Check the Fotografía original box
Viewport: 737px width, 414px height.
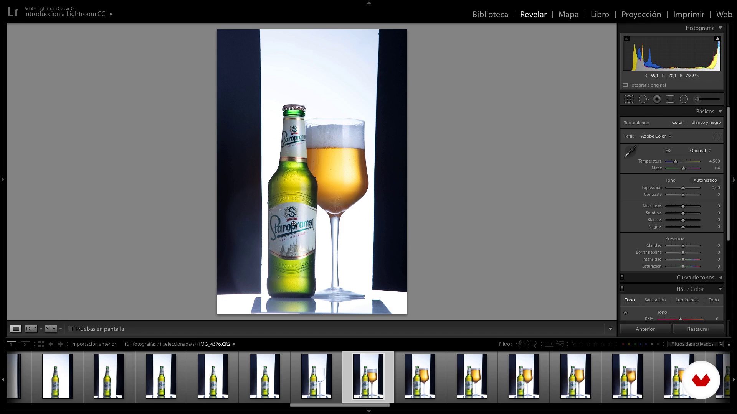[x=625, y=85]
